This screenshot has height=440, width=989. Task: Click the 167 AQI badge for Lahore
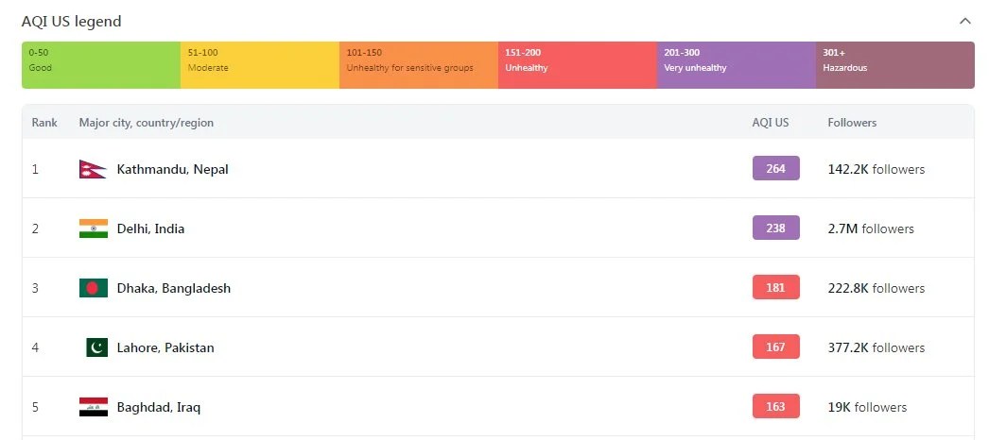point(776,347)
